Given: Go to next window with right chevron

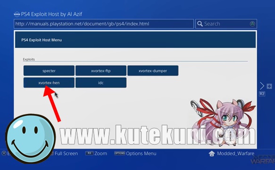Looking at the screenshot, I should (262, 86).
